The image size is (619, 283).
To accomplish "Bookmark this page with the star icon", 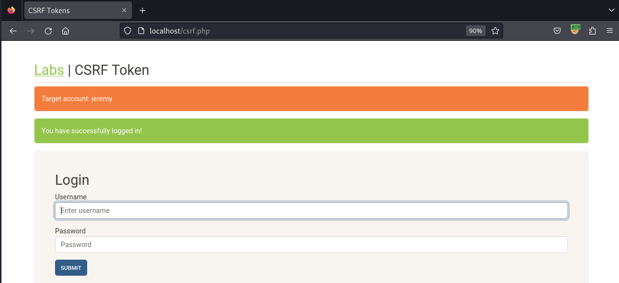I will click(495, 31).
